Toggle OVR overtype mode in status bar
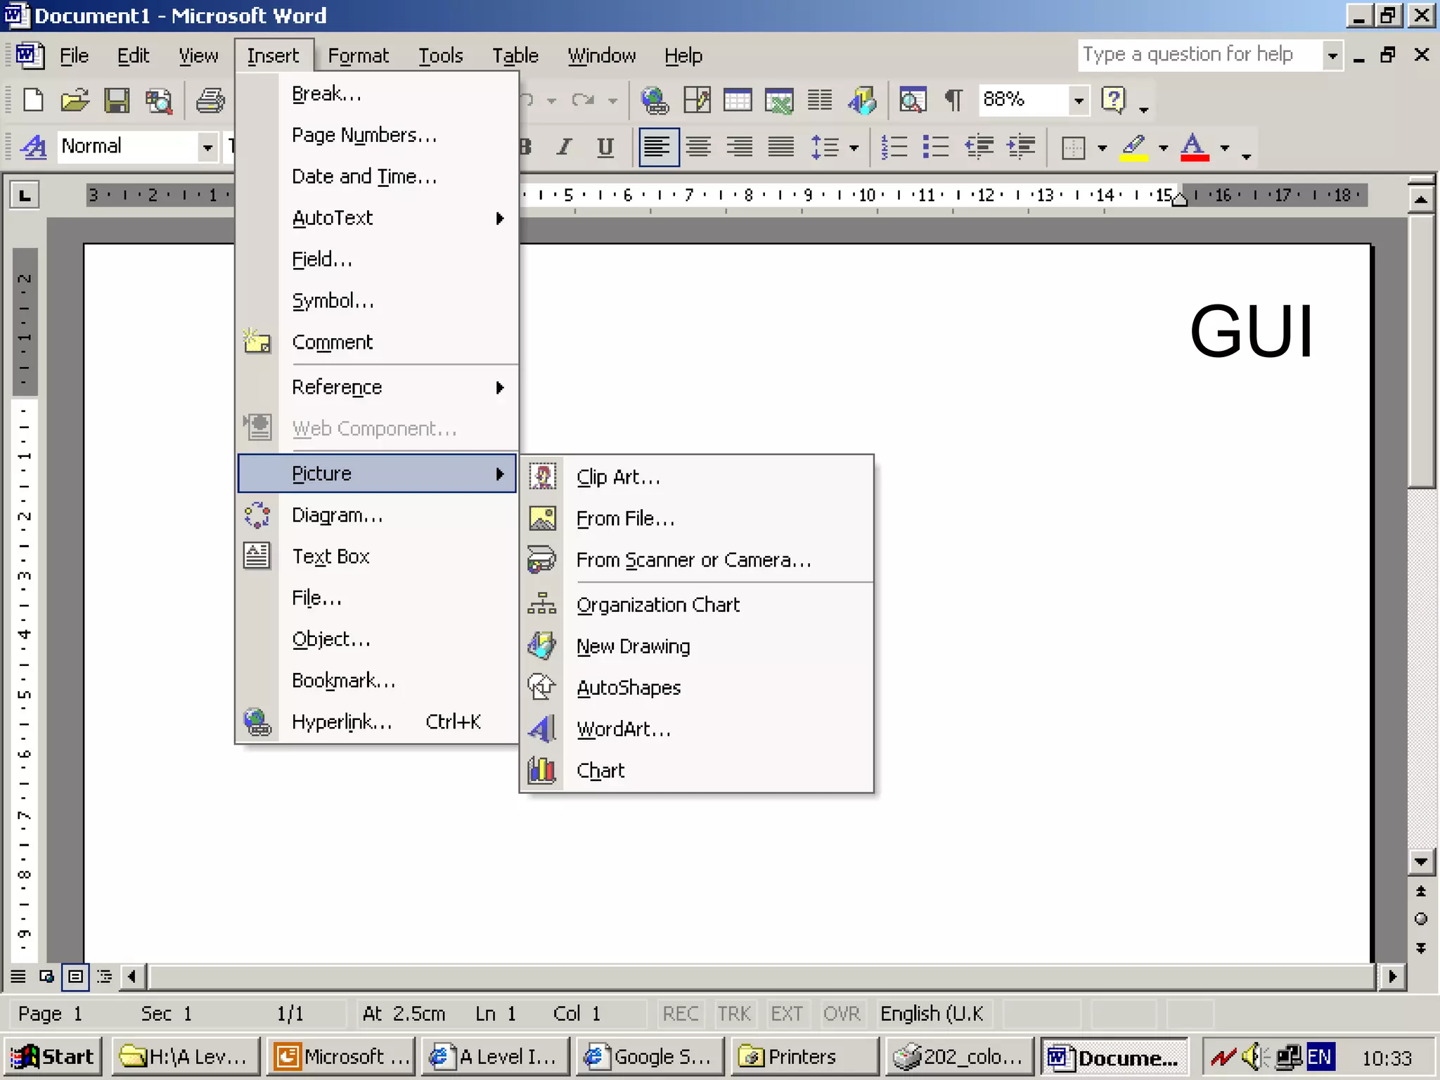This screenshot has width=1440, height=1080. [842, 1013]
